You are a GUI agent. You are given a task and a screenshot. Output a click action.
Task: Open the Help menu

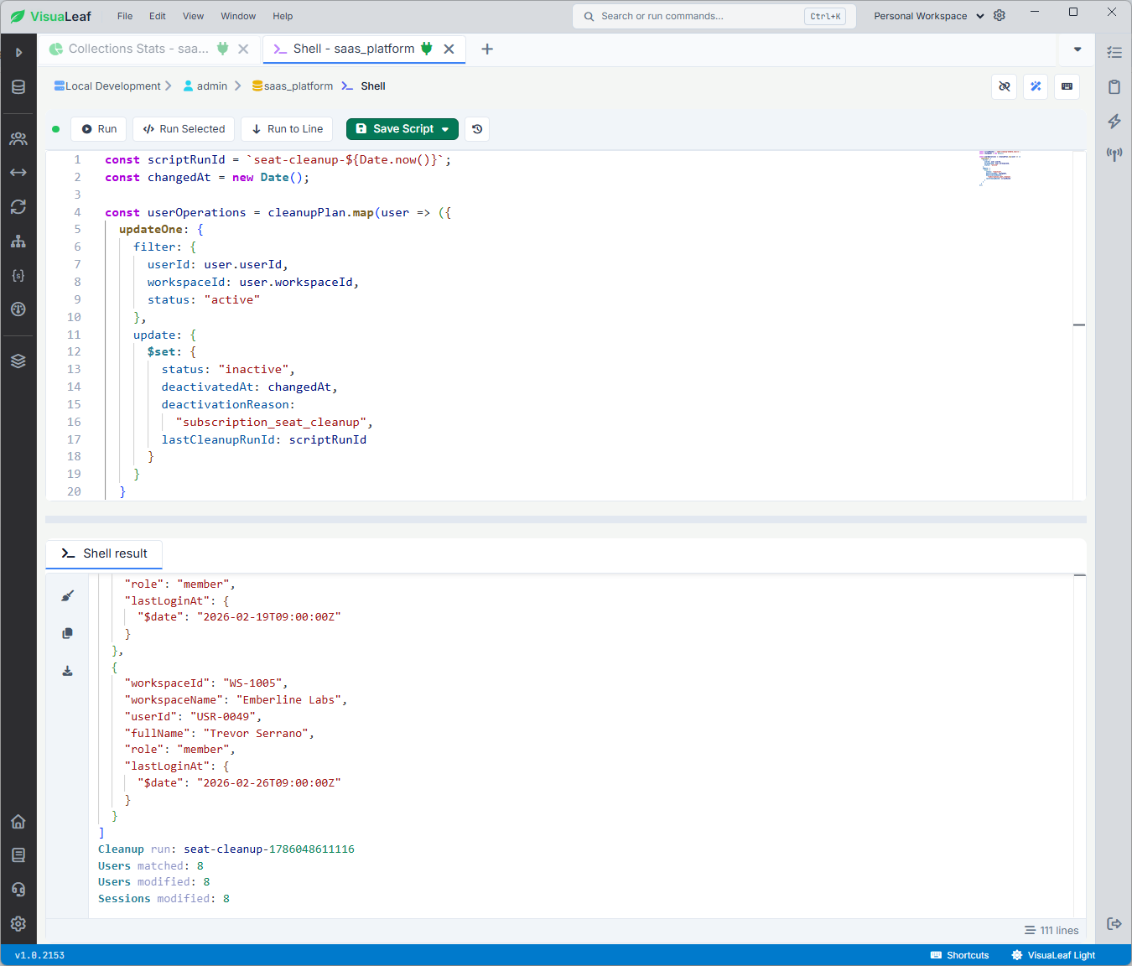click(283, 16)
